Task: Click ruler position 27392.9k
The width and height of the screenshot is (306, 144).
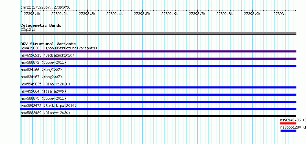Action: click(252, 14)
